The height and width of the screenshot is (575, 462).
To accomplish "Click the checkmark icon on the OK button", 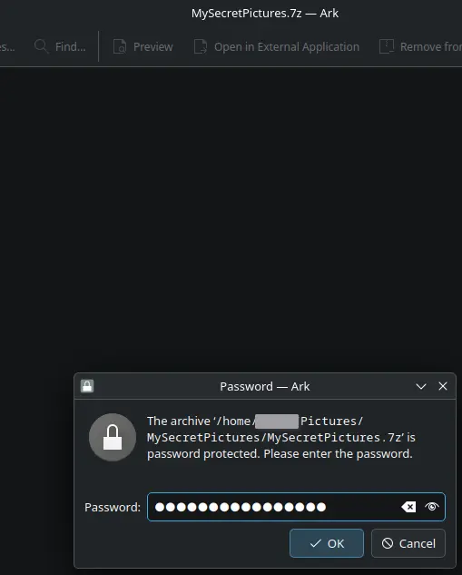I will (316, 543).
